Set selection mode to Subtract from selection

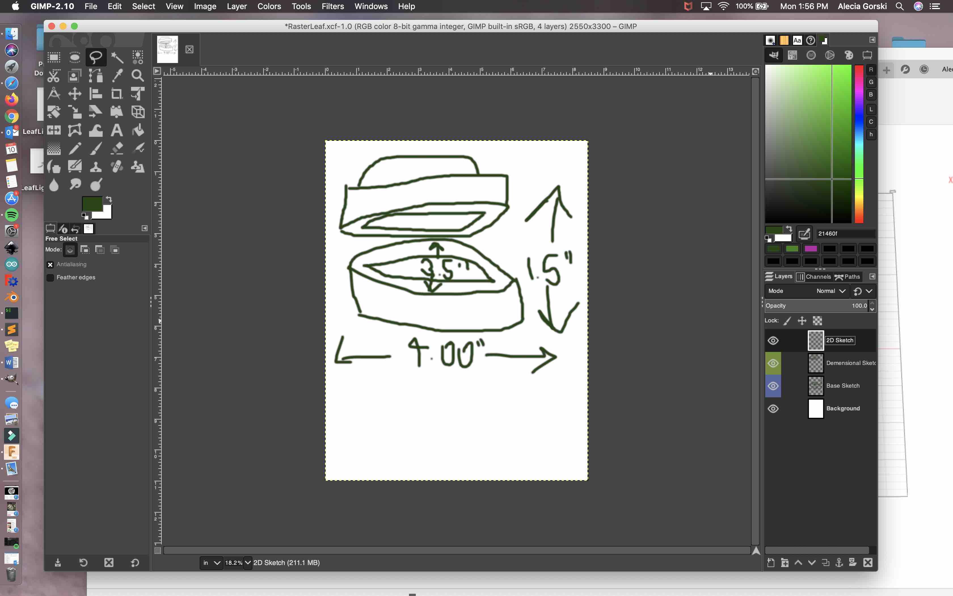(100, 249)
